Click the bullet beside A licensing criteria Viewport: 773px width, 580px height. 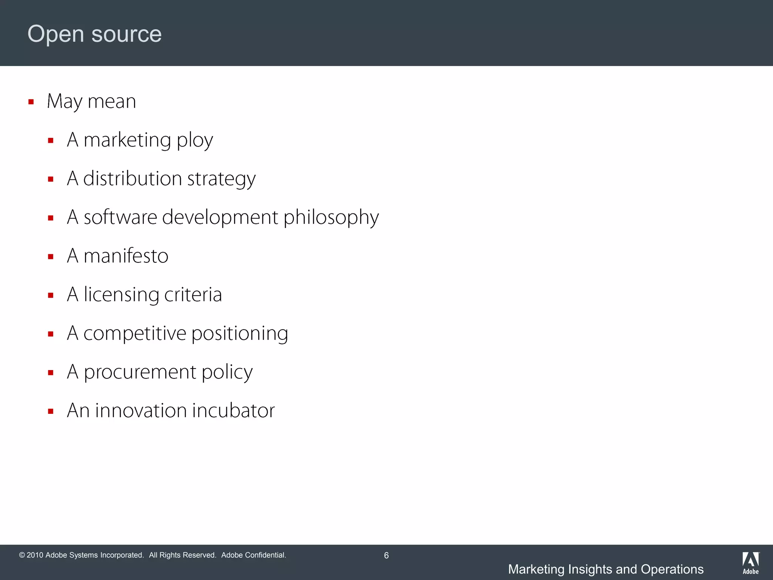(x=51, y=295)
